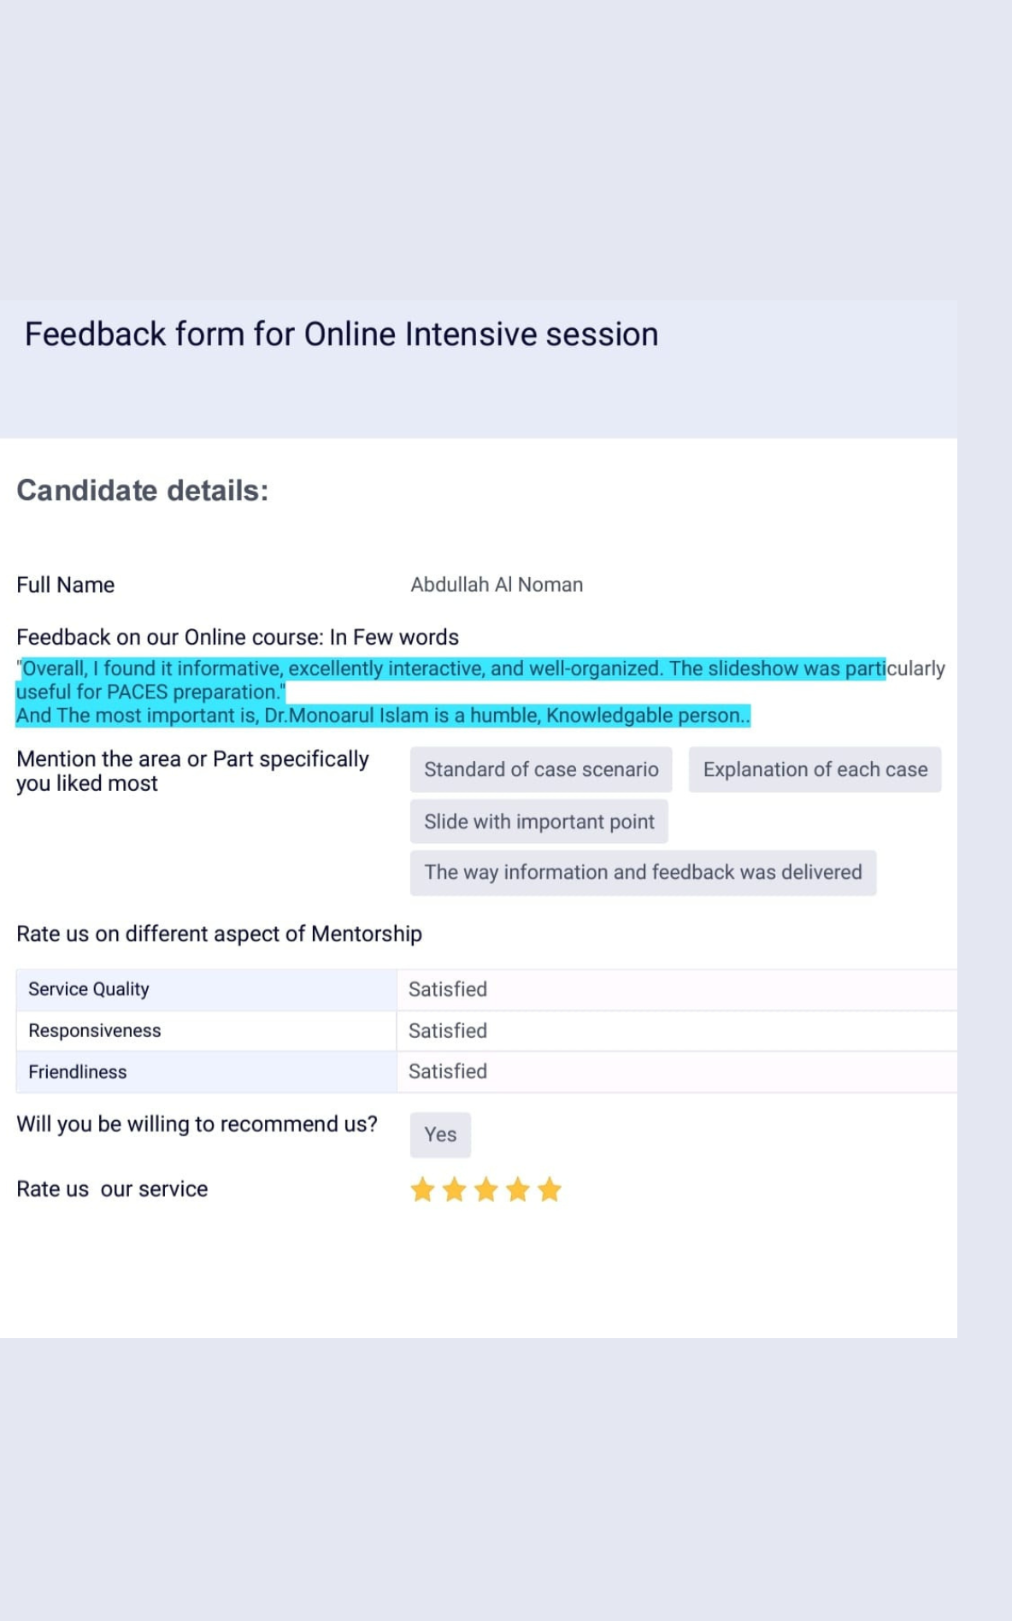Select the 'Explanation of each case' chip
Screen dimensions: 1012x1621
[815, 769]
